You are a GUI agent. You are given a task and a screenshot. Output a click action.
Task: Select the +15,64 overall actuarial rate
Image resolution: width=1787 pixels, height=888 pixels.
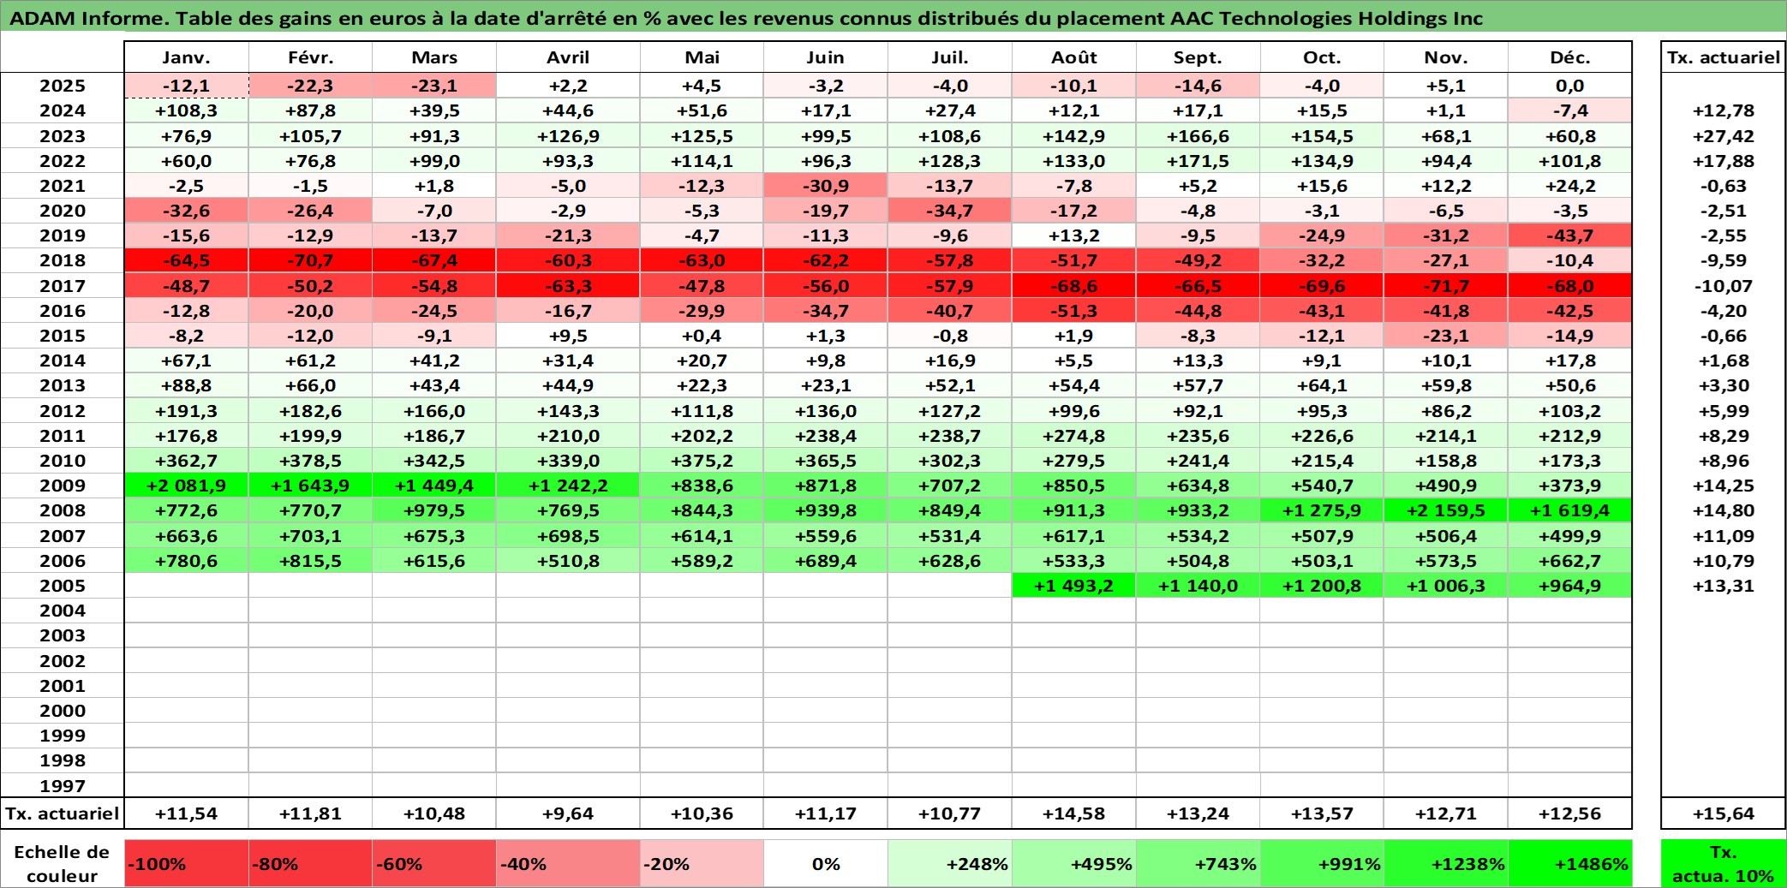(1723, 814)
